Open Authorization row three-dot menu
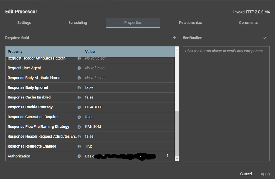 pyautogui.click(x=167, y=156)
